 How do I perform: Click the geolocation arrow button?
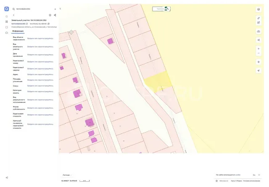click(258, 70)
